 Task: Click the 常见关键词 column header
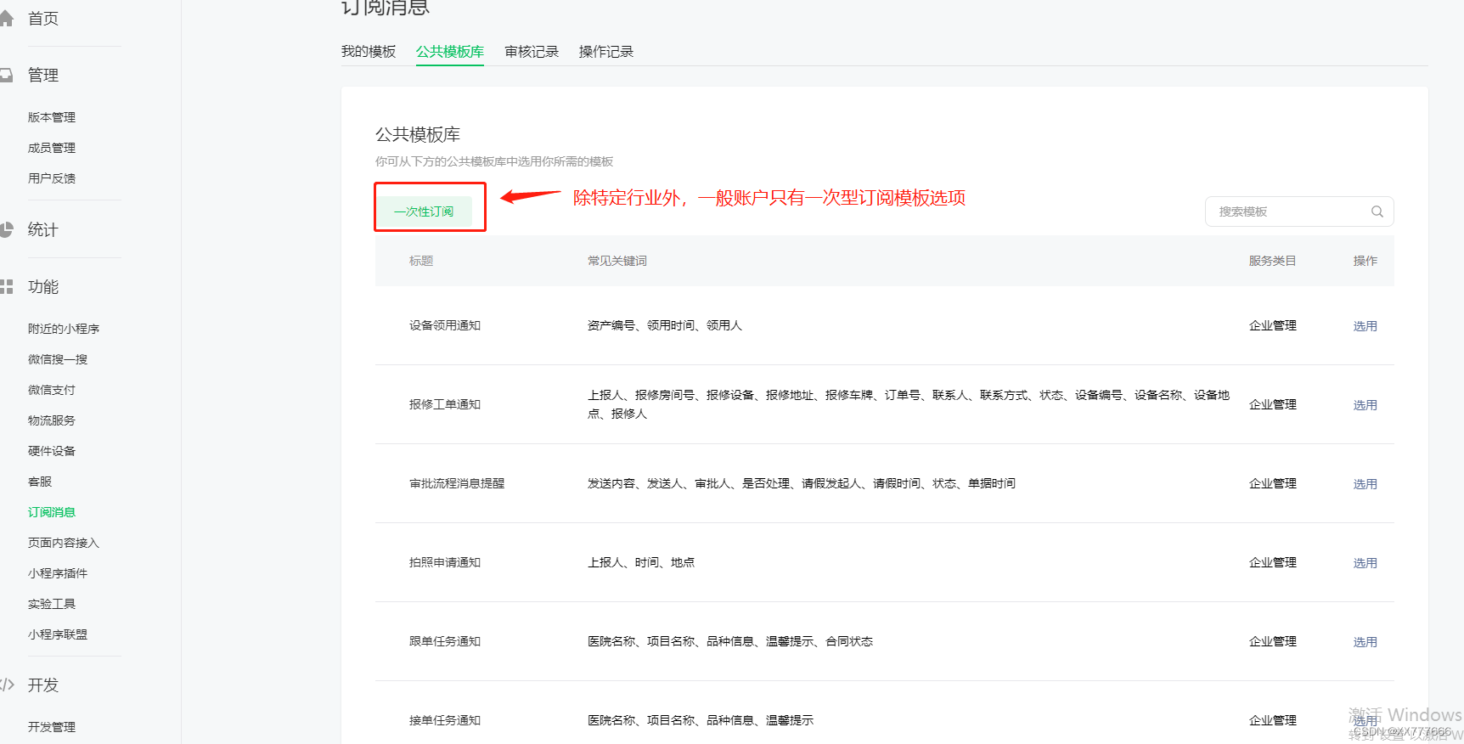(617, 261)
